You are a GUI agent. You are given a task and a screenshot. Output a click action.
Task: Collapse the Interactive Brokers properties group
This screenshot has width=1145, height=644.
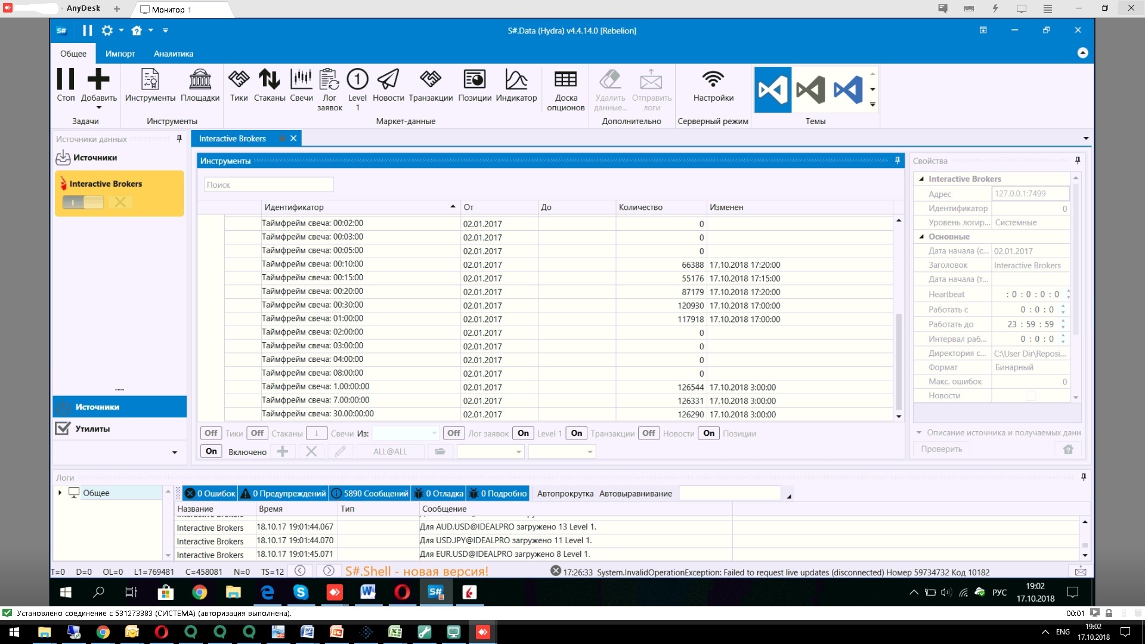click(921, 179)
